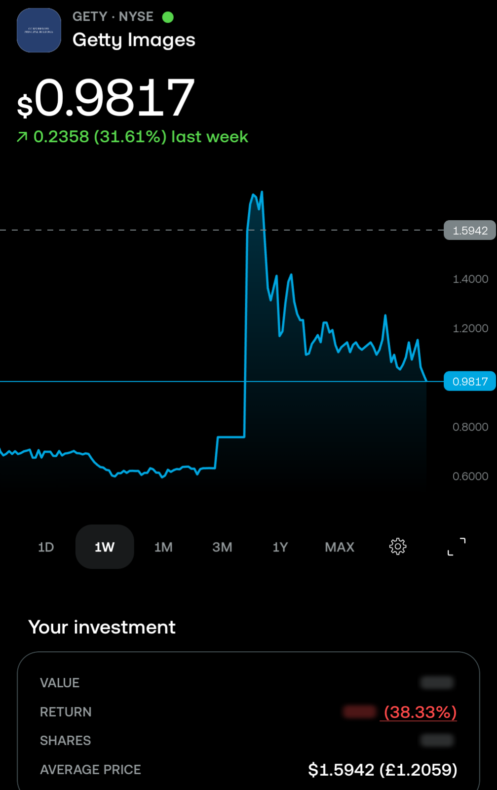Screen dimensions: 497x790
Task: Toggle the red (38.33%) return display
Action: [420, 712]
